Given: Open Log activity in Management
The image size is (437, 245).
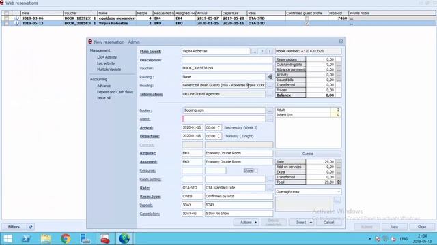Looking at the screenshot, I should click(106, 63).
